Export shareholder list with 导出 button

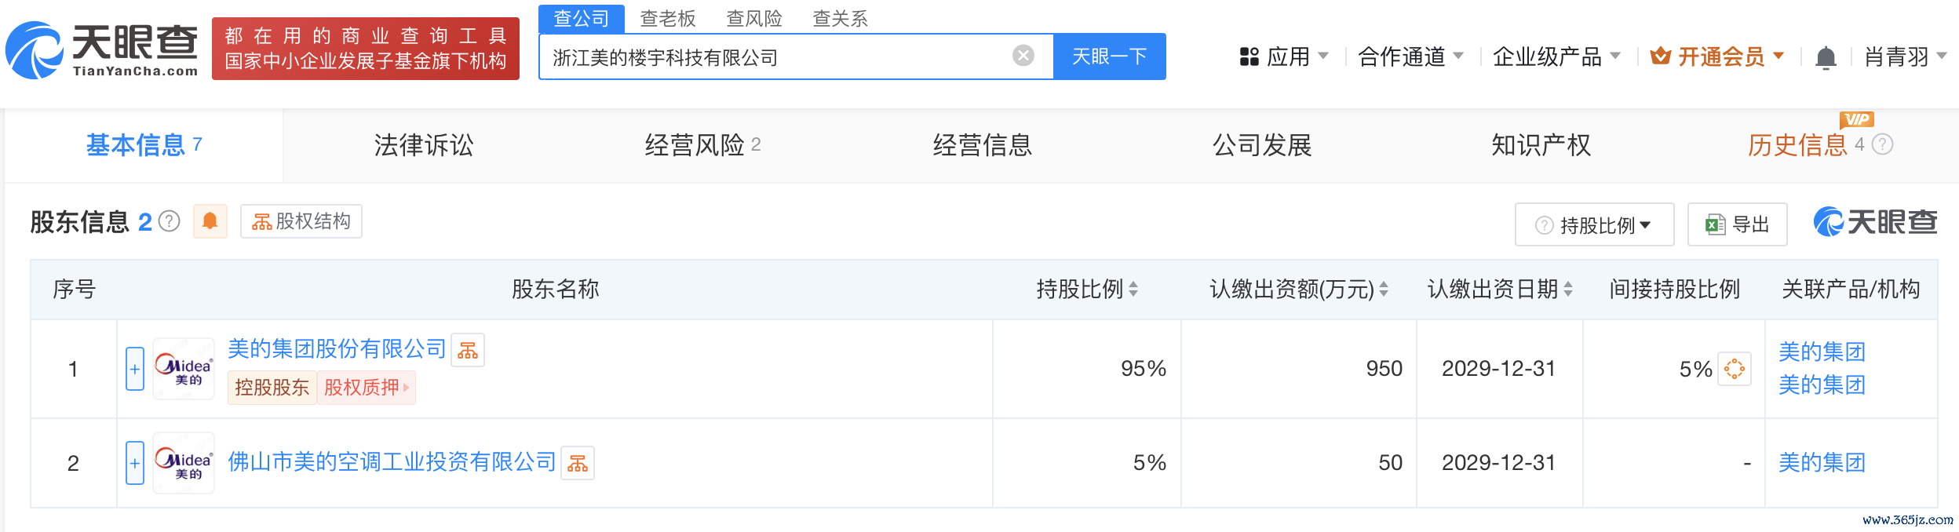pyautogui.click(x=1737, y=225)
